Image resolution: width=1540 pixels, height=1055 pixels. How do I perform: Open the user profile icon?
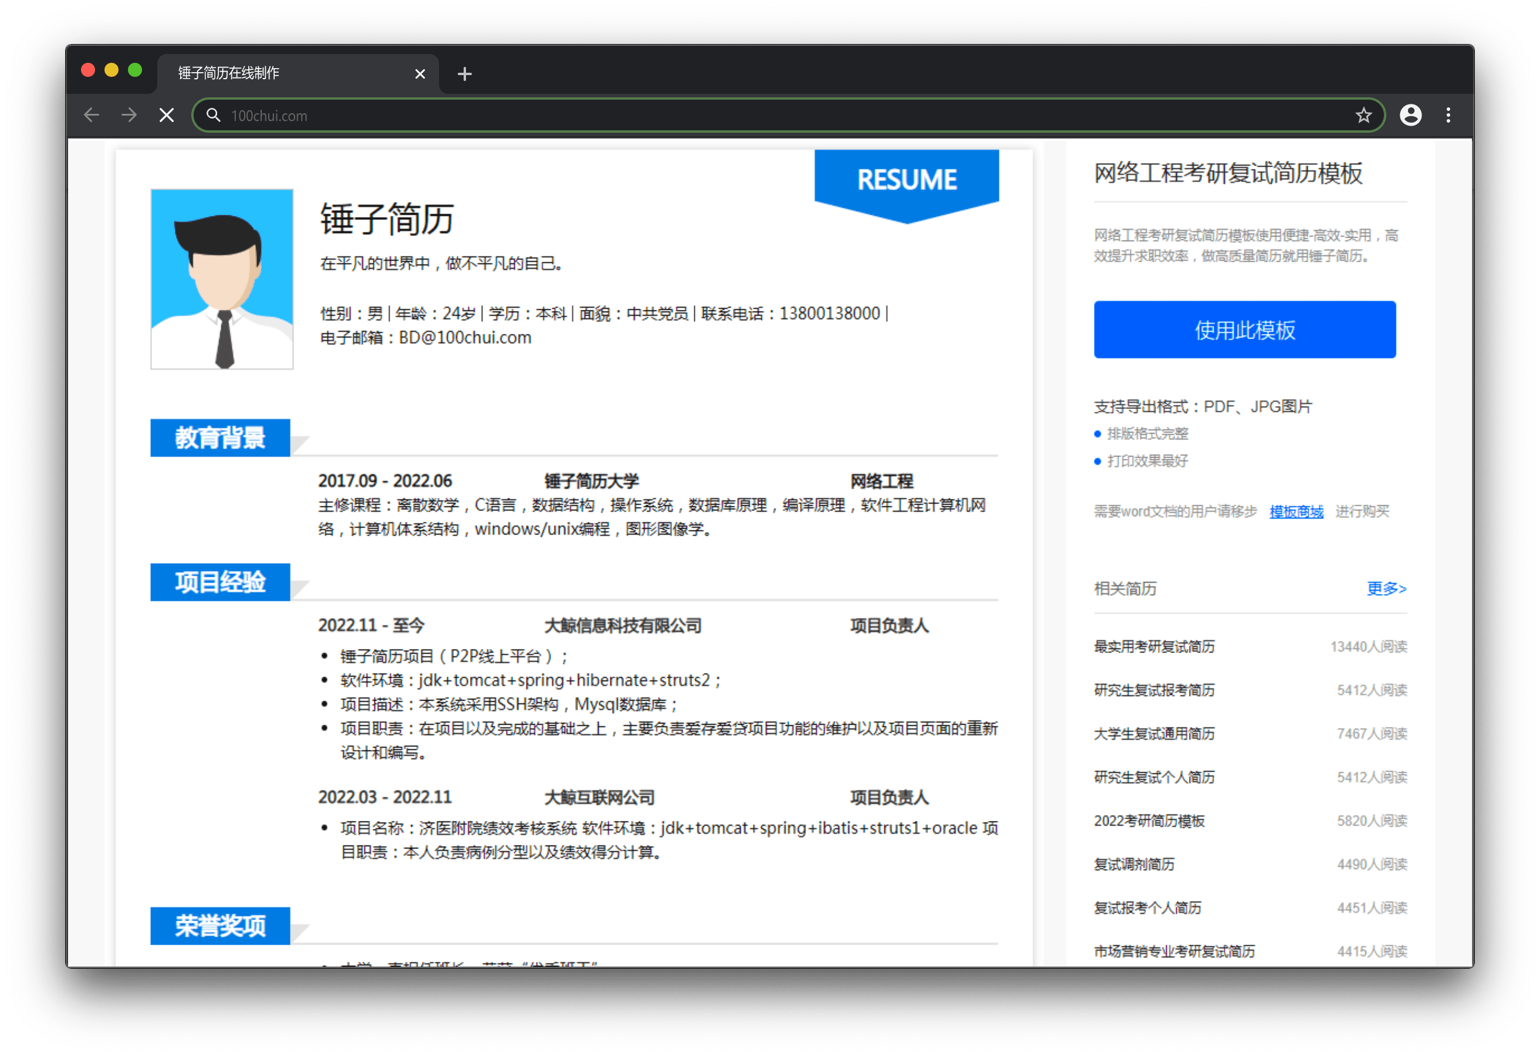pyautogui.click(x=1410, y=116)
